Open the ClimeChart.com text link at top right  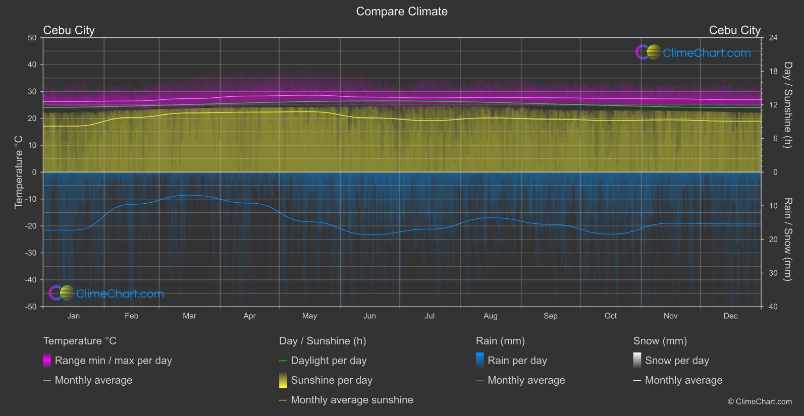[x=707, y=53]
